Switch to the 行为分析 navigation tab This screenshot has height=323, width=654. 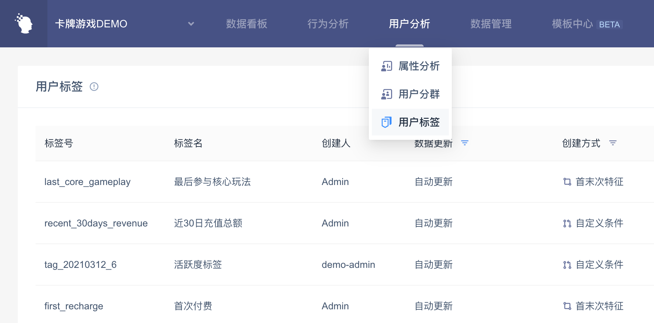328,24
